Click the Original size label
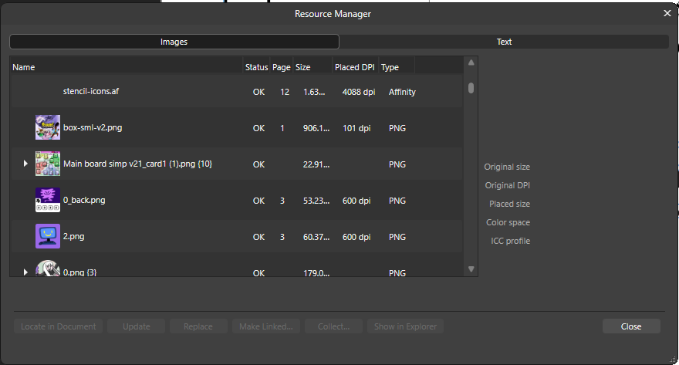 click(507, 167)
